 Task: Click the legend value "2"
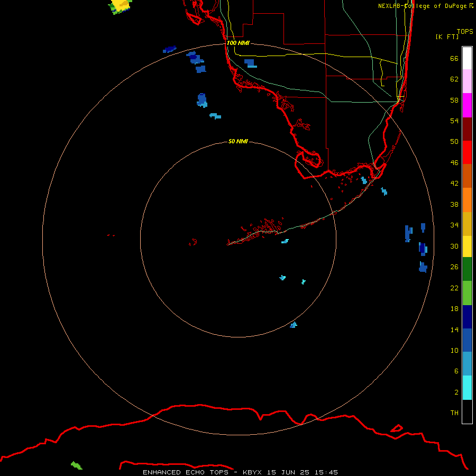pos(456,392)
